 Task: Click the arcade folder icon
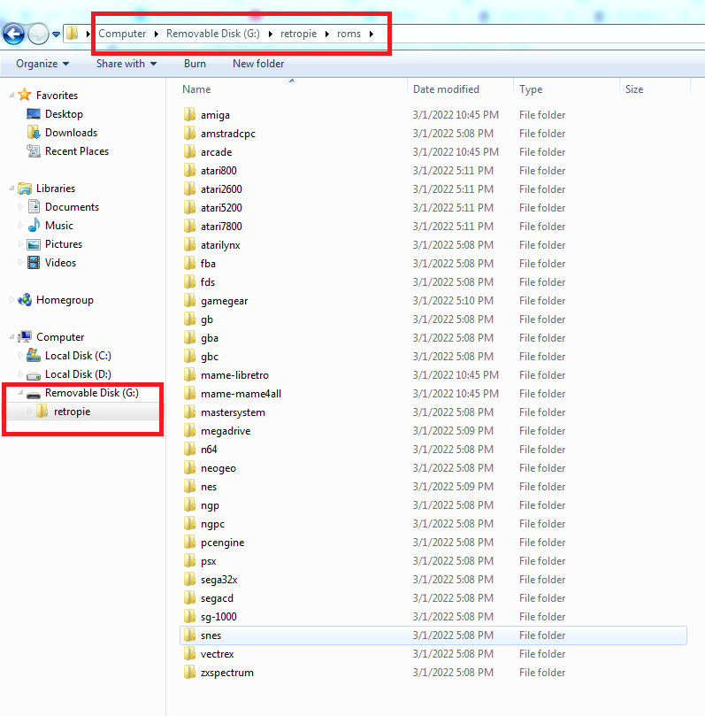[x=189, y=151]
